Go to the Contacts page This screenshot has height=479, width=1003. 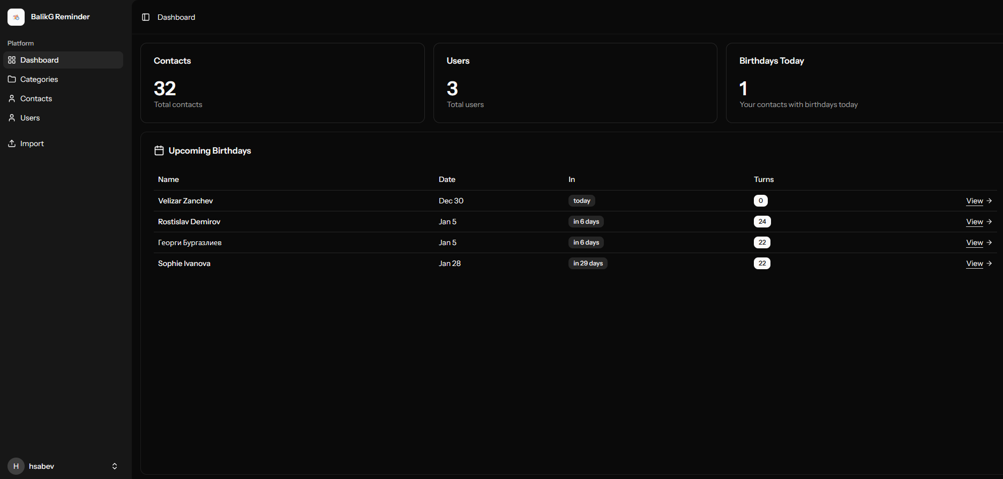36,98
